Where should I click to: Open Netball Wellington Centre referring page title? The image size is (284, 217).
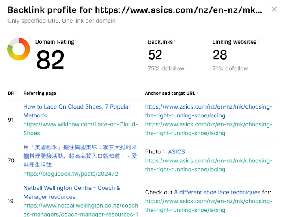point(72,192)
